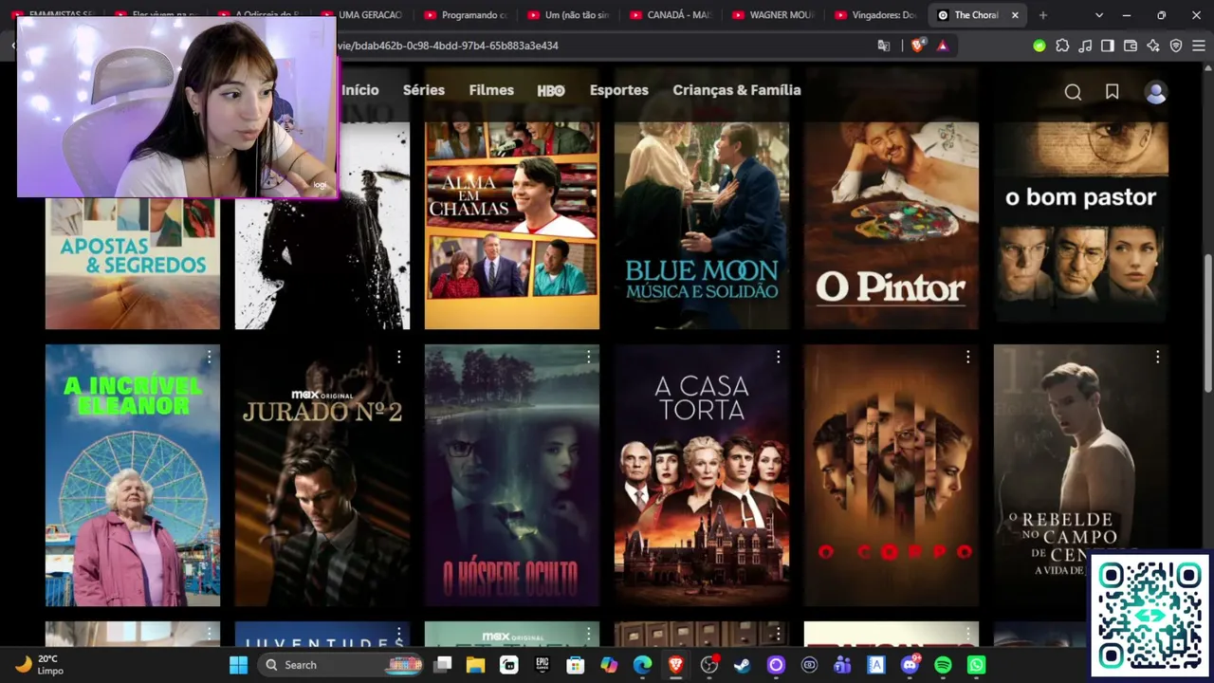The width and height of the screenshot is (1214, 683).
Task: Open options menu for O Rebelde no Campo de Centeio
Action: [1157, 357]
